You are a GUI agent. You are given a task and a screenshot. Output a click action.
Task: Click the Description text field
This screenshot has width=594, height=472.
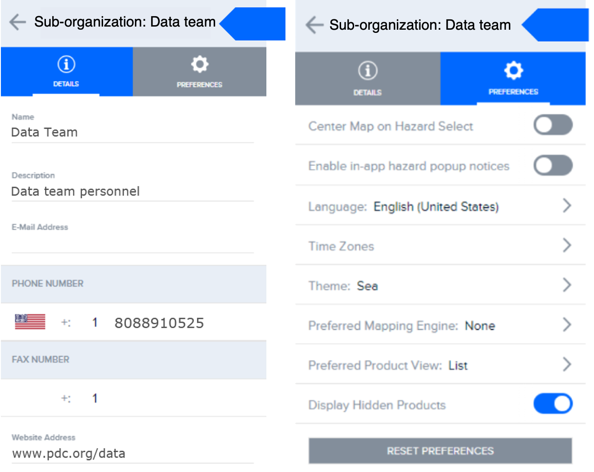coord(132,191)
